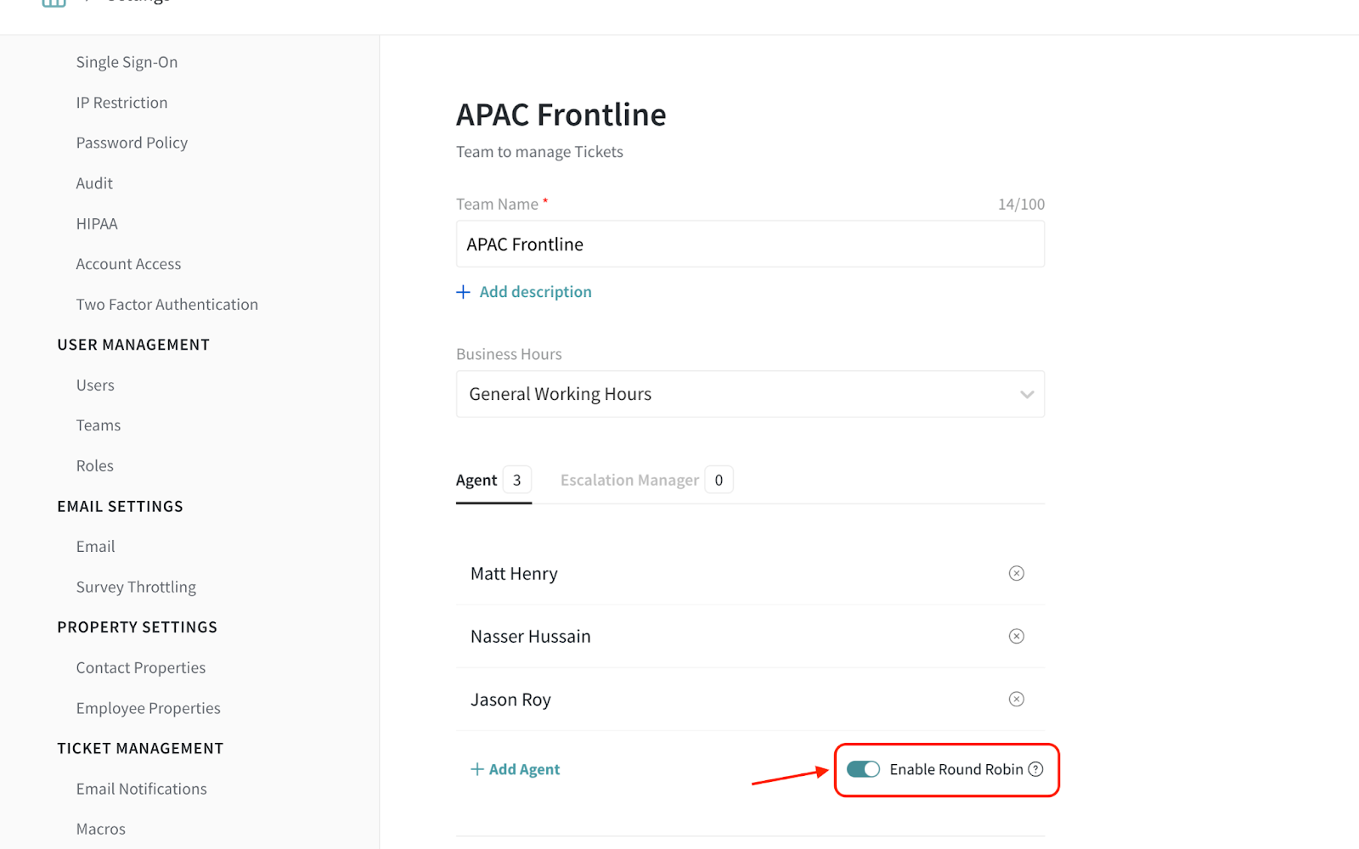This screenshot has height=849, width=1359.
Task: Open the Roles page in sidebar
Action: pyautogui.click(x=94, y=466)
